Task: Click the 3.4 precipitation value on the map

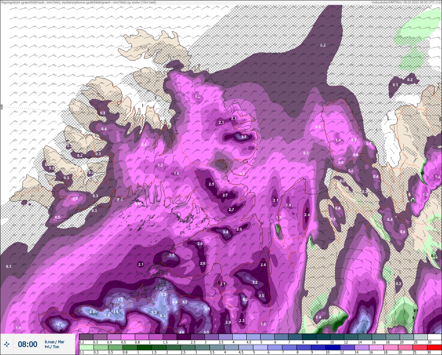Action: click(x=225, y=232)
